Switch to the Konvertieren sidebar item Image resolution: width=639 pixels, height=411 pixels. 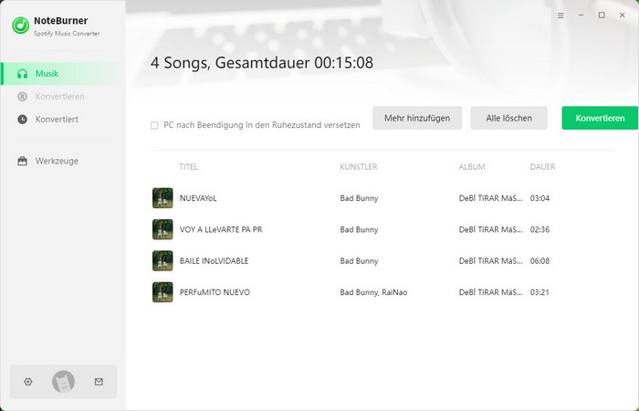coord(59,97)
